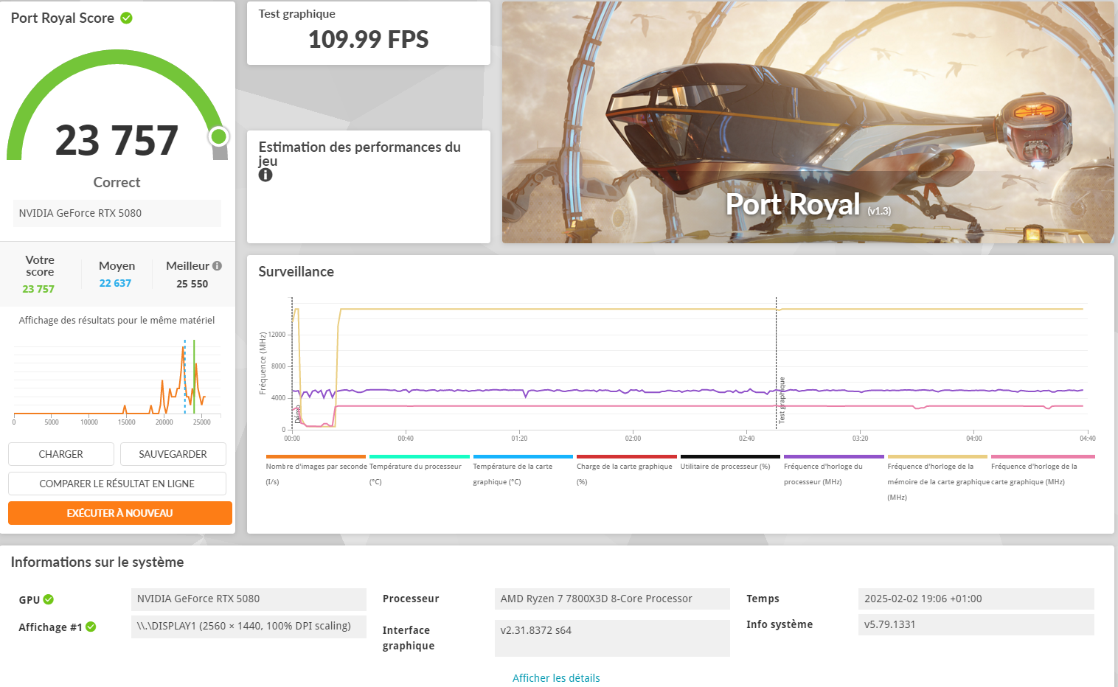1118x687 pixels.
Task: Click the green checkmark beside Port Royal Score
Action: pyautogui.click(x=127, y=18)
